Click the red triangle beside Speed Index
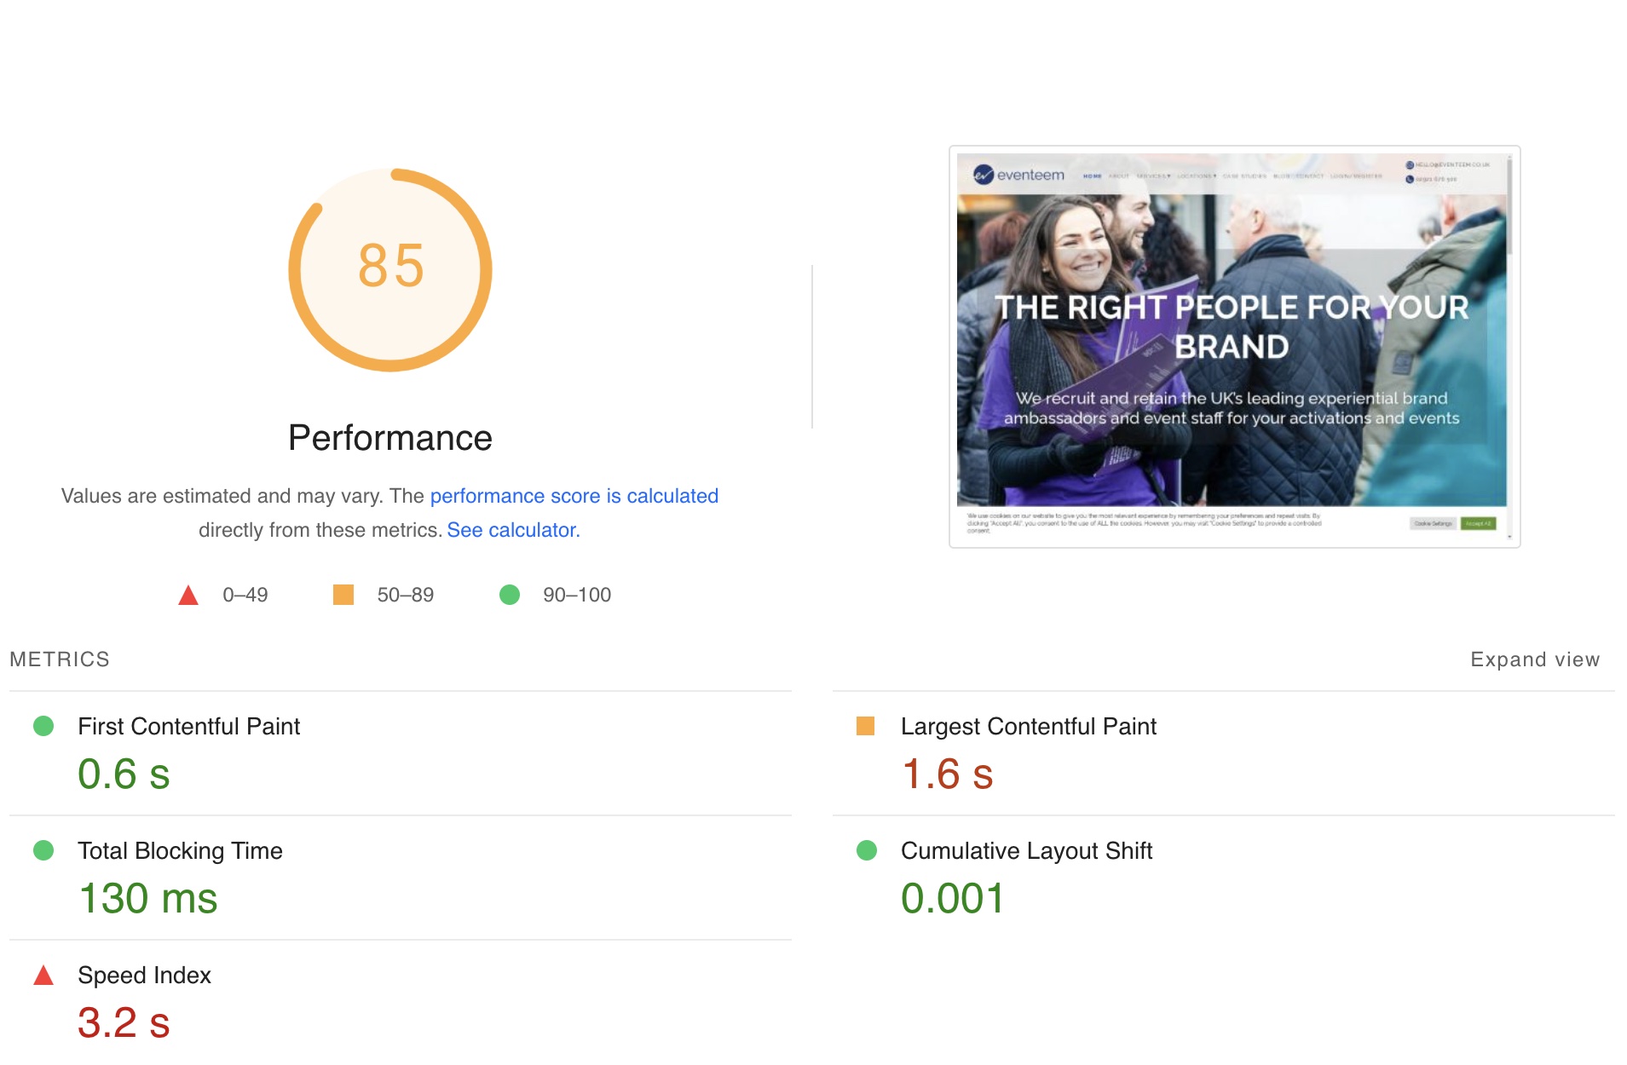 coord(43,976)
